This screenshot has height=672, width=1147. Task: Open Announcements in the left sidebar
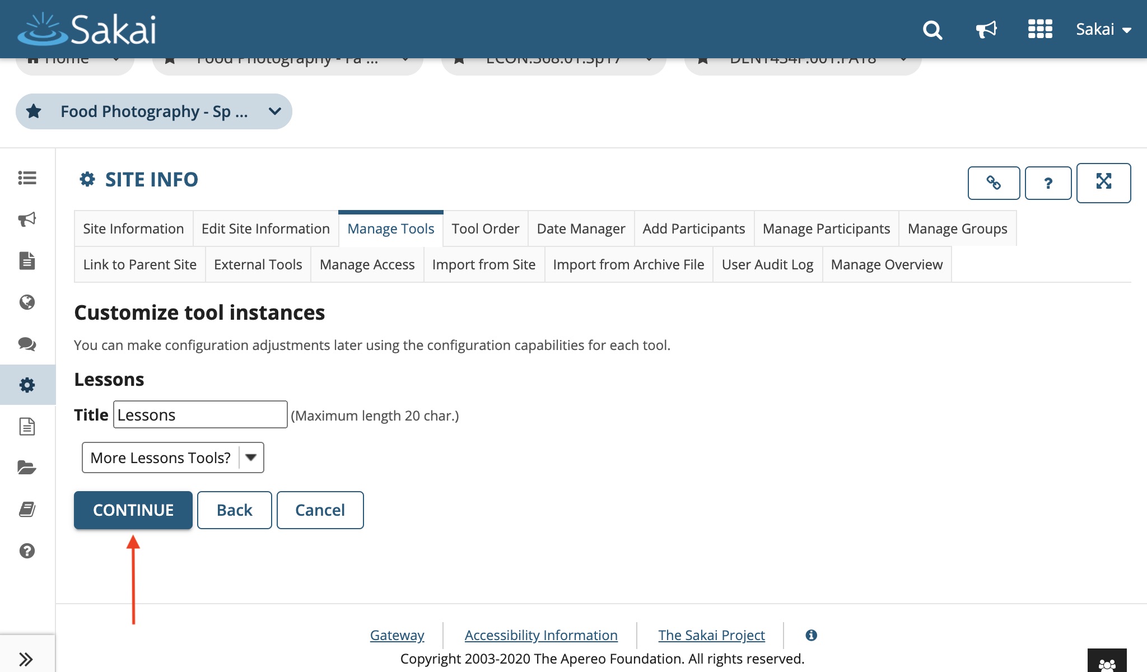27,219
